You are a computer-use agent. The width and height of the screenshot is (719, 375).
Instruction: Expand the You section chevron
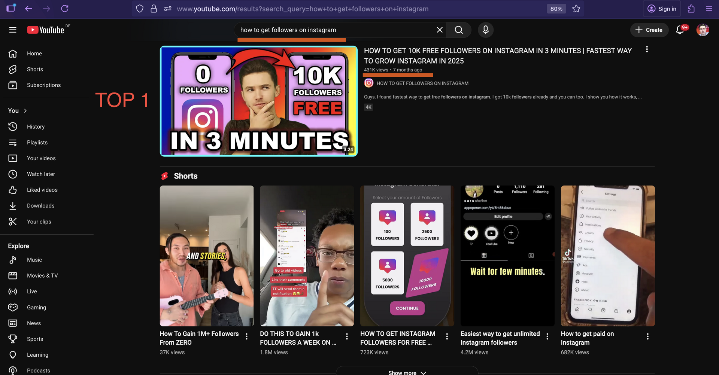(25, 111)
